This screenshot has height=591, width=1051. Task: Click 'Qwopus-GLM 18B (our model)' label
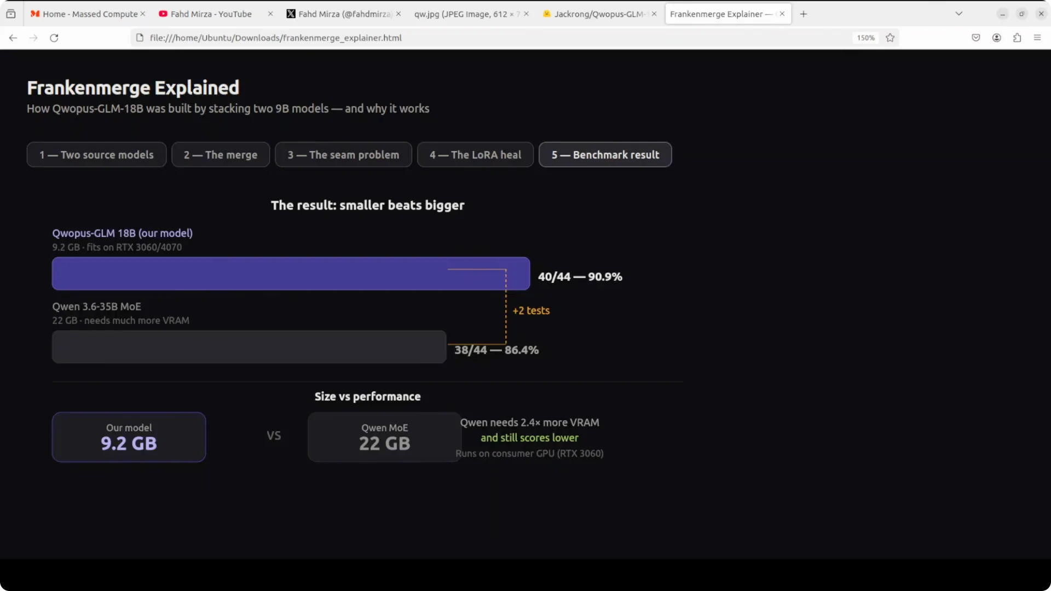[x=123, y=233]
